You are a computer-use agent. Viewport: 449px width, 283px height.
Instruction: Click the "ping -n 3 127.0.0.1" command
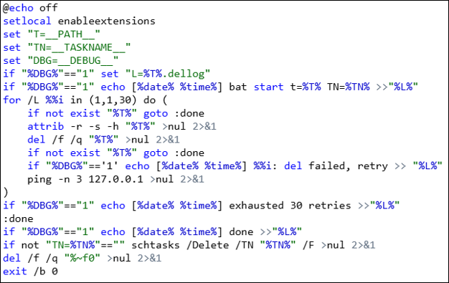pyautogui.click(x=85, y=179)
